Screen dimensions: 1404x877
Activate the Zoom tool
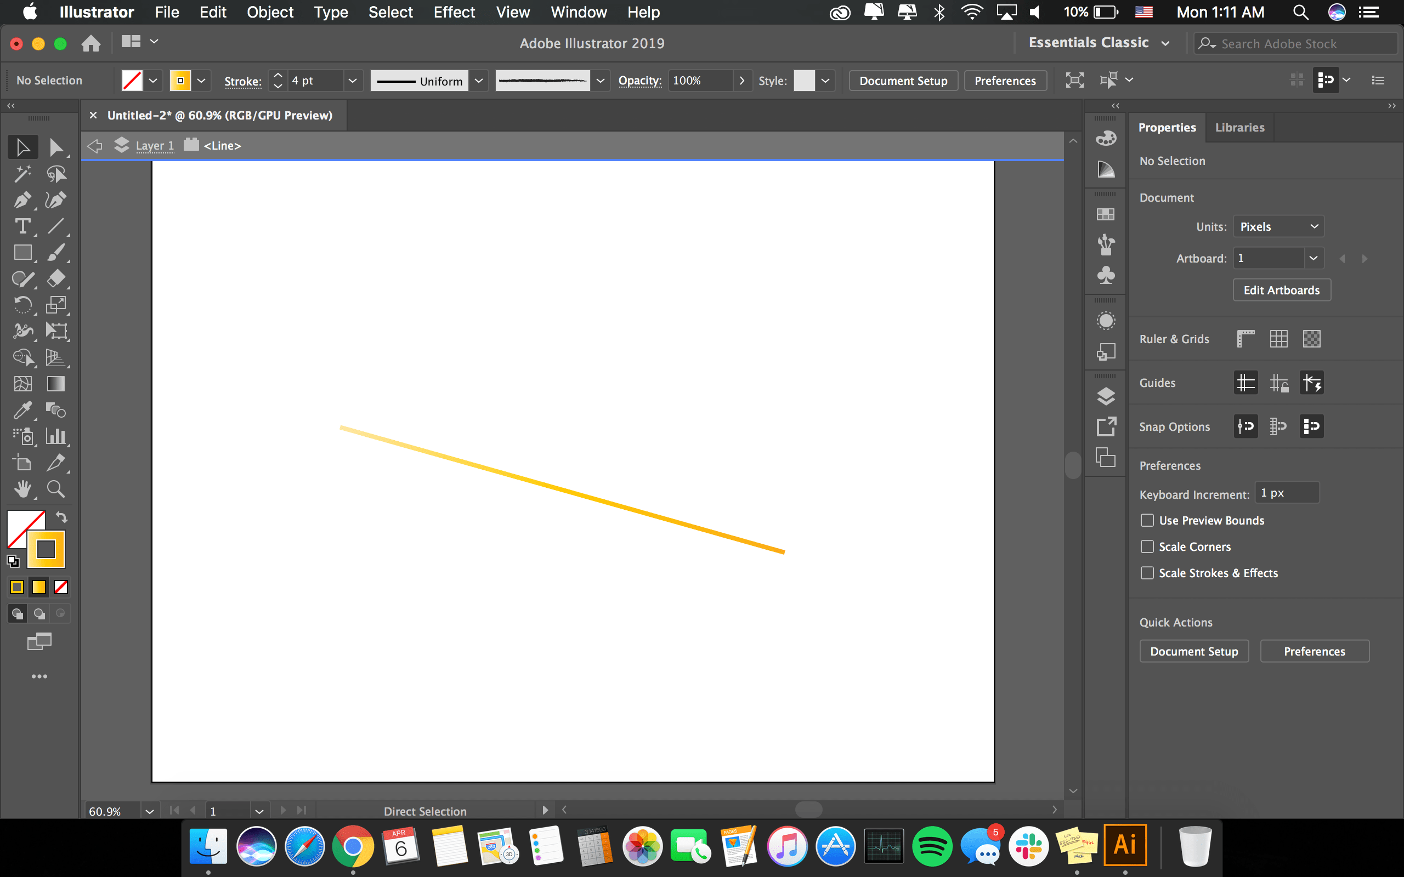56,489
